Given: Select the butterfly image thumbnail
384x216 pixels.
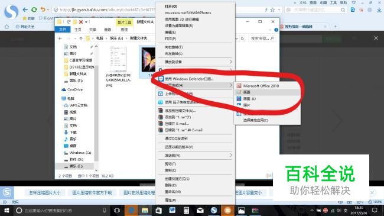Looking at the screenshot, I should tap(148, 60).
